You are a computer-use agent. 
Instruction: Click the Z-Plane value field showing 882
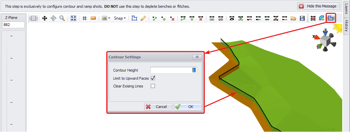[14, 25]
